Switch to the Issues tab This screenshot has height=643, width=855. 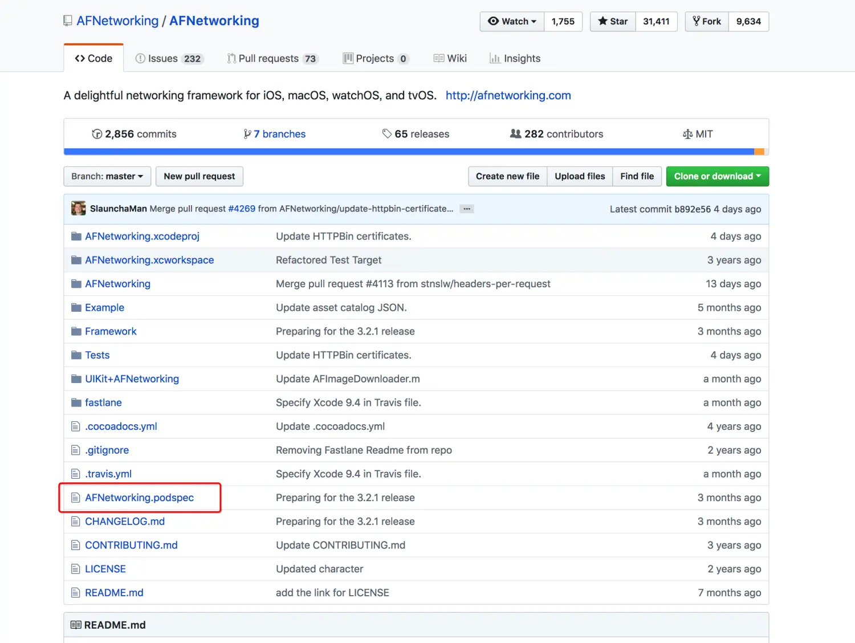point(169,58)
